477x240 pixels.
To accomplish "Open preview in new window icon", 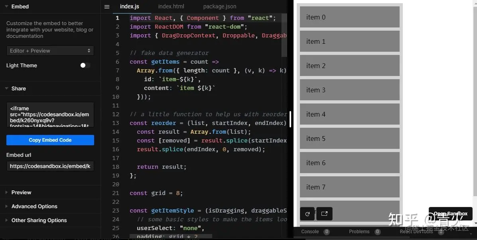I will (x=324, y=214).
